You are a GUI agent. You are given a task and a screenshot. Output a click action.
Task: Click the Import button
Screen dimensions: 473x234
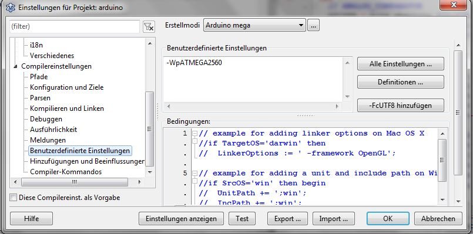(x=334, y=219)
